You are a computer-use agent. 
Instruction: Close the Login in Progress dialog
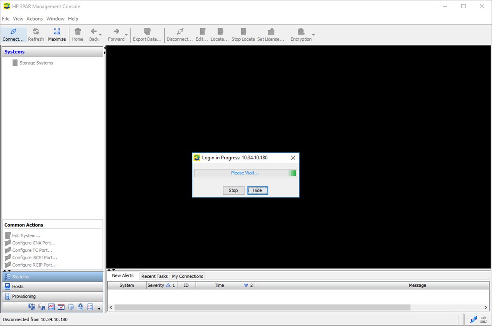(x=293, y=158)
